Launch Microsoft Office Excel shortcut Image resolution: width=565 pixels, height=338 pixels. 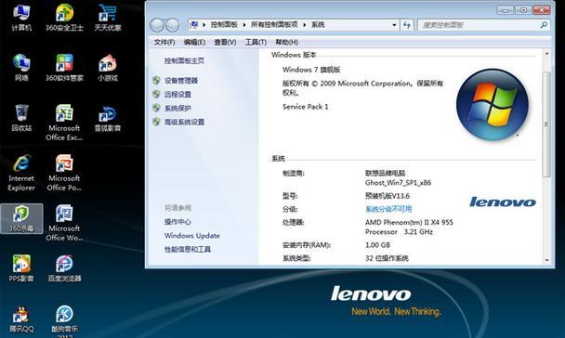pos(64,123)
